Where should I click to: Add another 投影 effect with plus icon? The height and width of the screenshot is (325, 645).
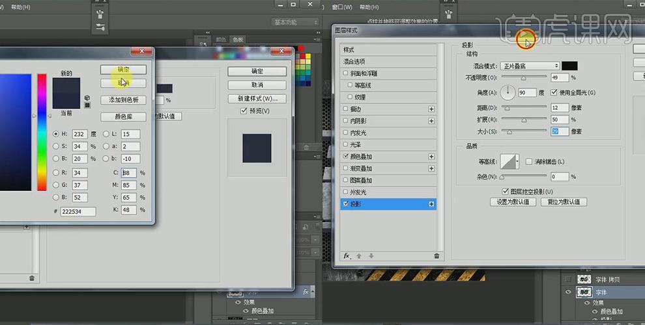[x=431, y=204]
